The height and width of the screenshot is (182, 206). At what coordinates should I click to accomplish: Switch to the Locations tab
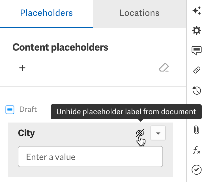pyautogui.click(x=140, y=14)
